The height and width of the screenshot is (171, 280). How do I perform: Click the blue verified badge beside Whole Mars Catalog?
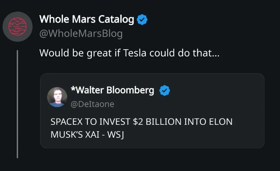click(142, 20)
